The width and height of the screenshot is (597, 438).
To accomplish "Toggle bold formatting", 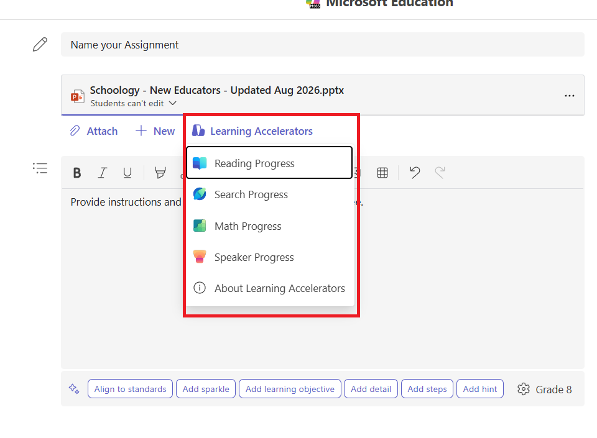I will point(77,173).
